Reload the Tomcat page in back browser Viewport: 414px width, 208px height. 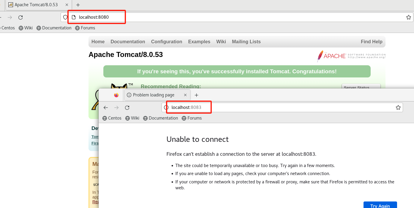tap(20, 18)
